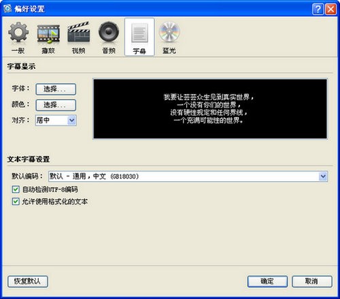Viewport: 340px width, 299px height.
Task: Toggle 自动检测UTF-8编码 checkbox
Action: (x=16, y=189)
